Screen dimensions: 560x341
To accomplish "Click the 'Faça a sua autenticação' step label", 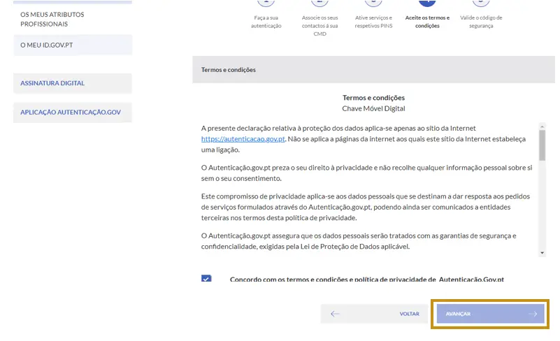I will (266, 22).
